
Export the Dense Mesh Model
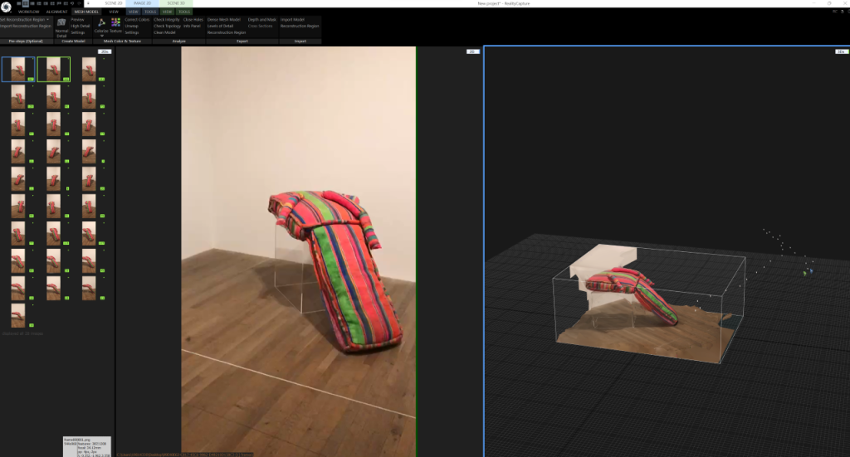[224, 20]
